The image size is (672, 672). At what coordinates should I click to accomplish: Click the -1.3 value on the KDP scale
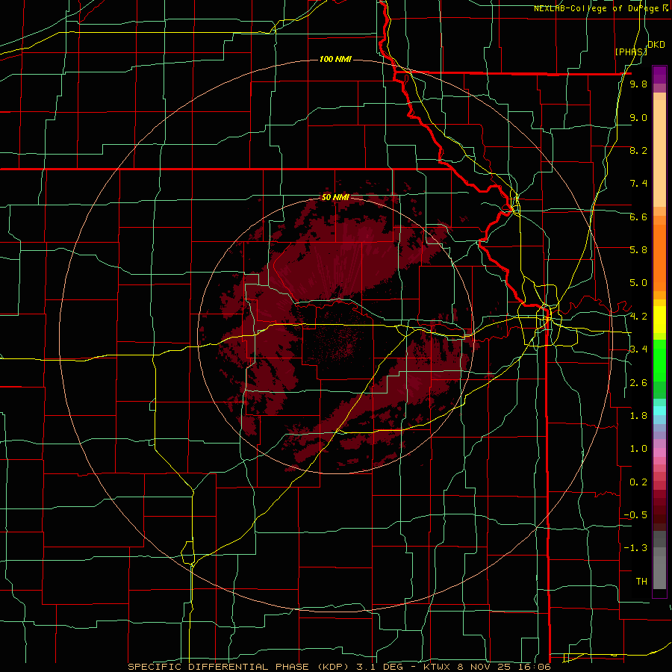(x=635, y=548)
